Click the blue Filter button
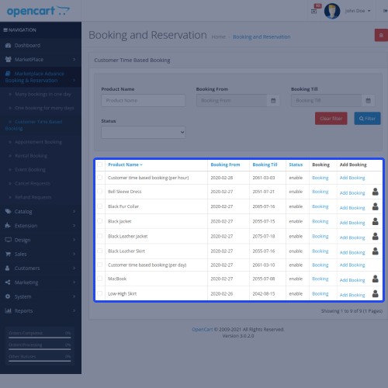The image size is (388, 388). [367, 119]
